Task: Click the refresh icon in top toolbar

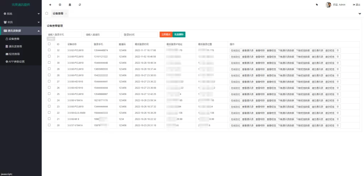Action: [x=80, y=5]
